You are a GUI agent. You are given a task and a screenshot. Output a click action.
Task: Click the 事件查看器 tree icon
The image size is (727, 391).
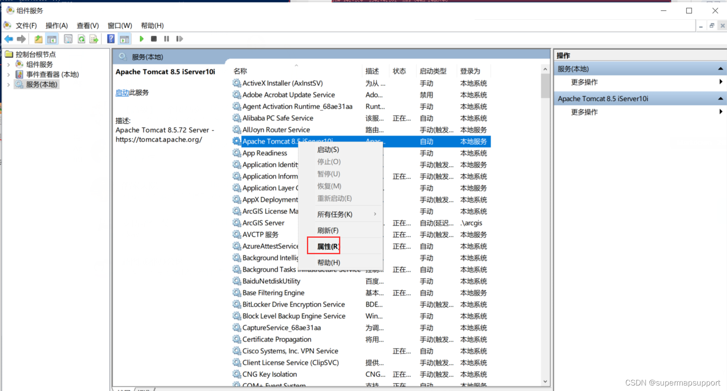(19, 74)
